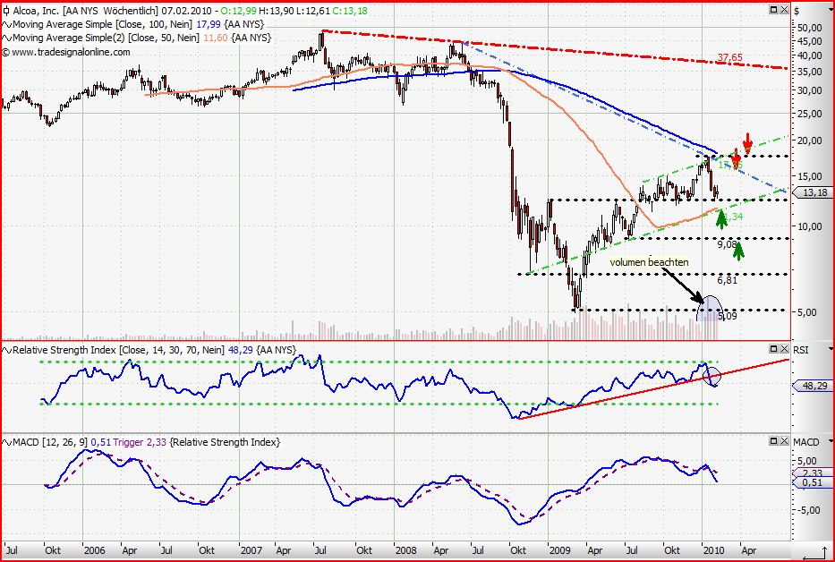Toggle maximized view of the MACD panel
Viewport: 835px width, 562px height.
772,440
